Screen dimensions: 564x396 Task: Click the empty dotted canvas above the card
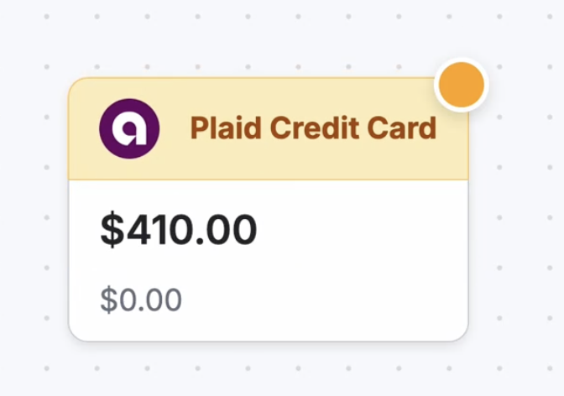pos(252,41)
